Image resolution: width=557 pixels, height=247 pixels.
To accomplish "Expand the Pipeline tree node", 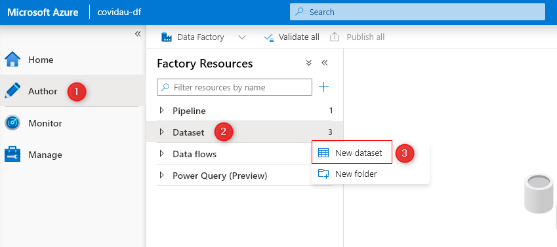I will (162, 110).
